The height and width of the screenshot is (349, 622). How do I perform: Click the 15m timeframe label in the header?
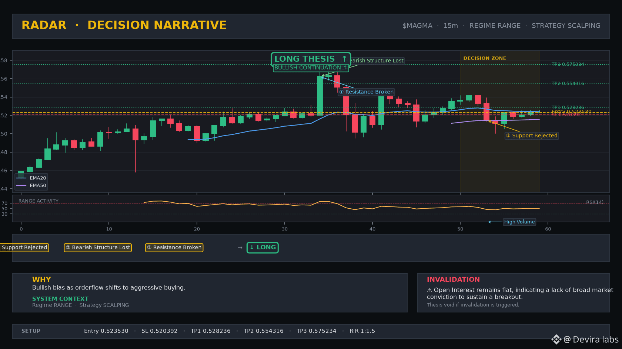(451, 26)
